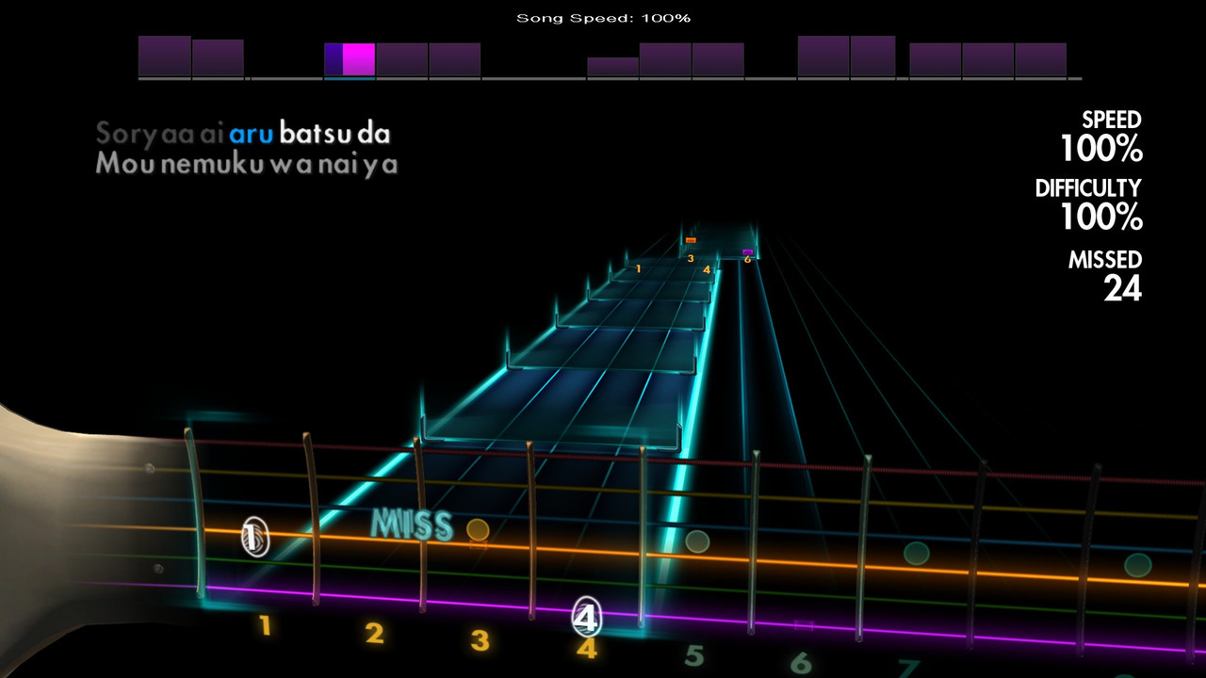Viewport: 1206px width, 678px height.
Task: Click the magenta highlighted current song section
Action: 358,59
